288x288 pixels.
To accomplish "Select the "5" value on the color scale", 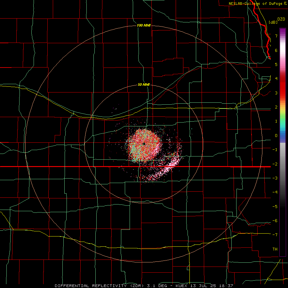I will click(276, 64).
